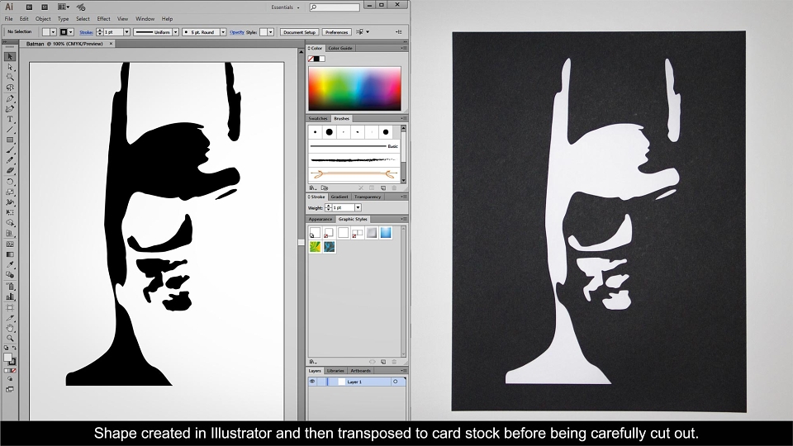Open the 5 pt. Round brush dropdown
Viewport: 793px width, 446px height.
point(223,32)
